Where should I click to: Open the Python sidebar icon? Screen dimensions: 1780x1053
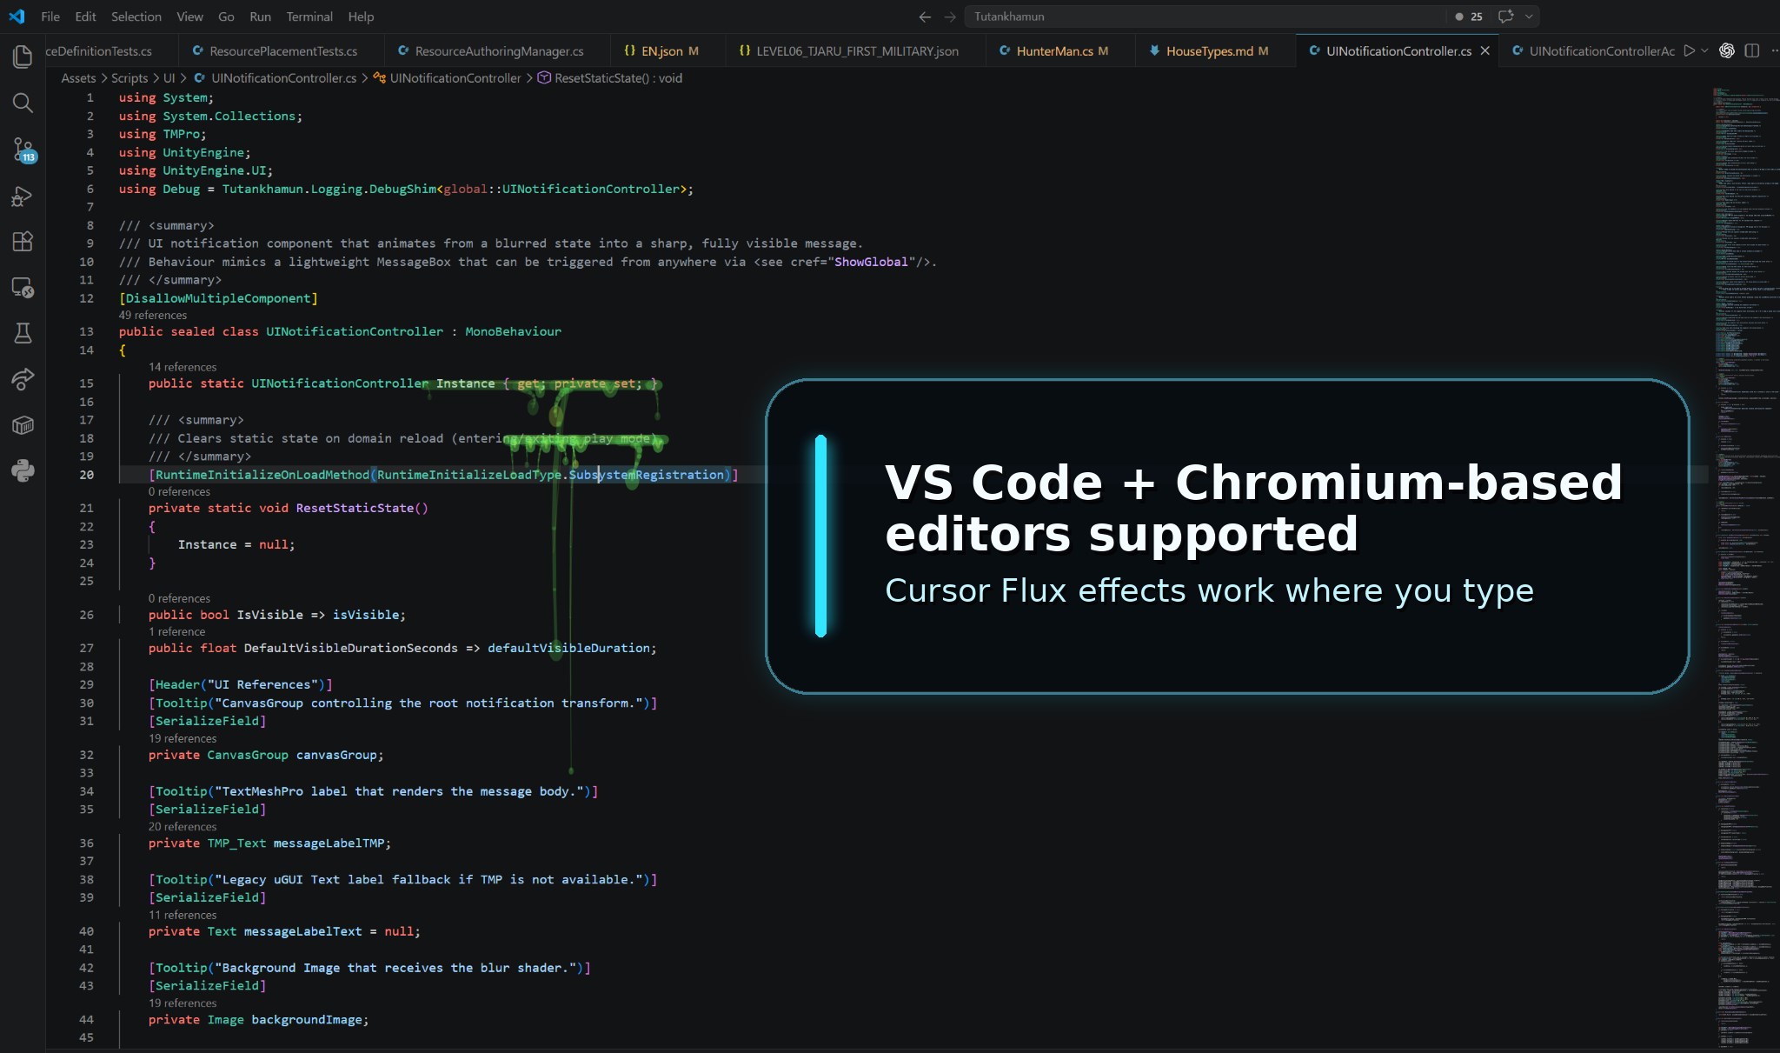tap(23, 470)
